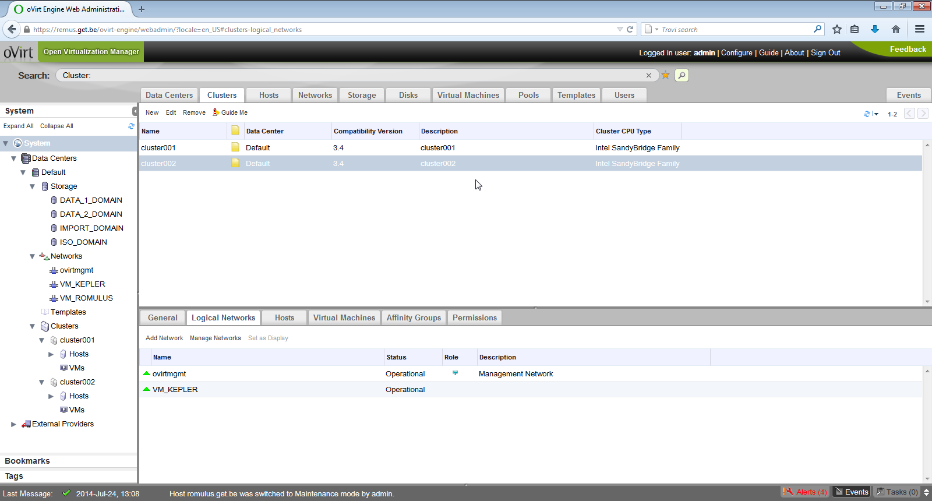Click the Guide Me icon in toolbar
This screenshot has height=501, width=932.
tap(216, 112)
